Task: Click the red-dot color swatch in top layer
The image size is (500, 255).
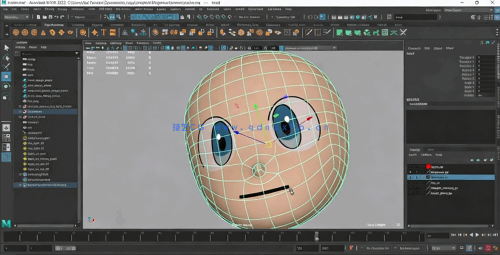Action: click(428, 166)
